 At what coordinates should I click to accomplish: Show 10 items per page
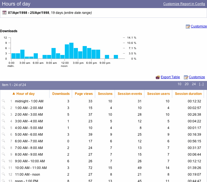point(179,84)
